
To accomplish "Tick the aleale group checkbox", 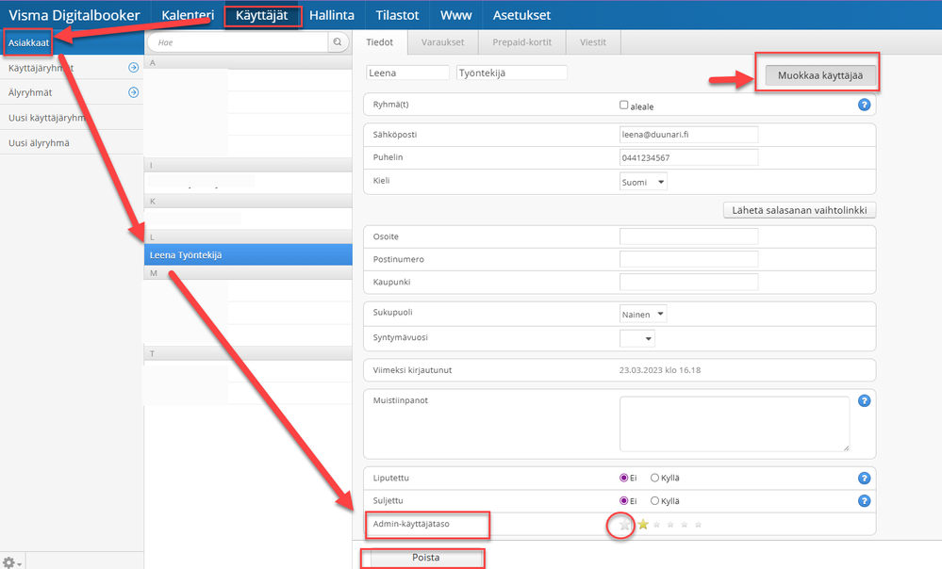I will click(x=623, y=105).
